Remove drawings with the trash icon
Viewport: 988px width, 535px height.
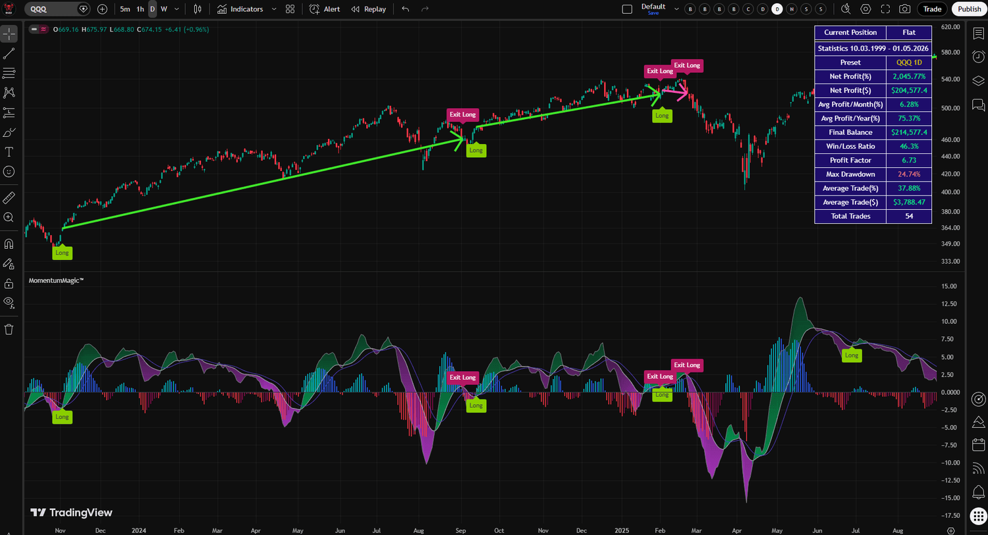[9, 329]
